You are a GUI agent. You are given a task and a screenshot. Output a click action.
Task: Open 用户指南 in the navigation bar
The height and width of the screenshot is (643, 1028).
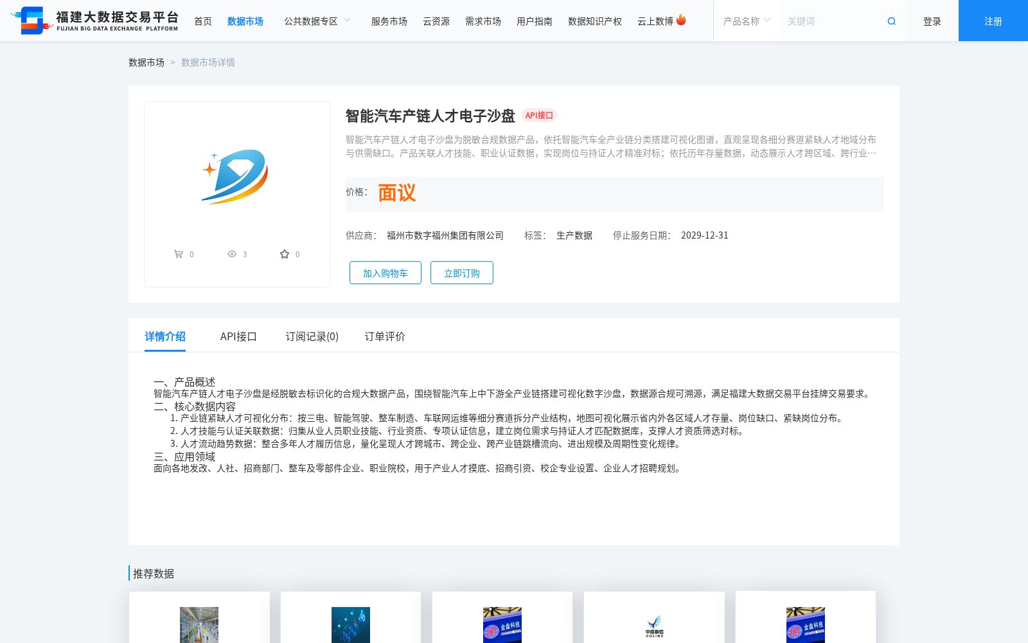(x=535, y=21)
